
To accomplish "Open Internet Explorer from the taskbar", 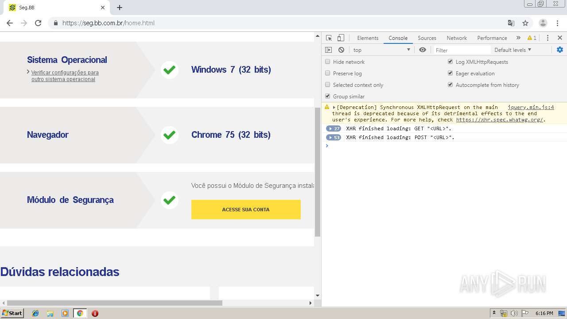I will (35, 313).
